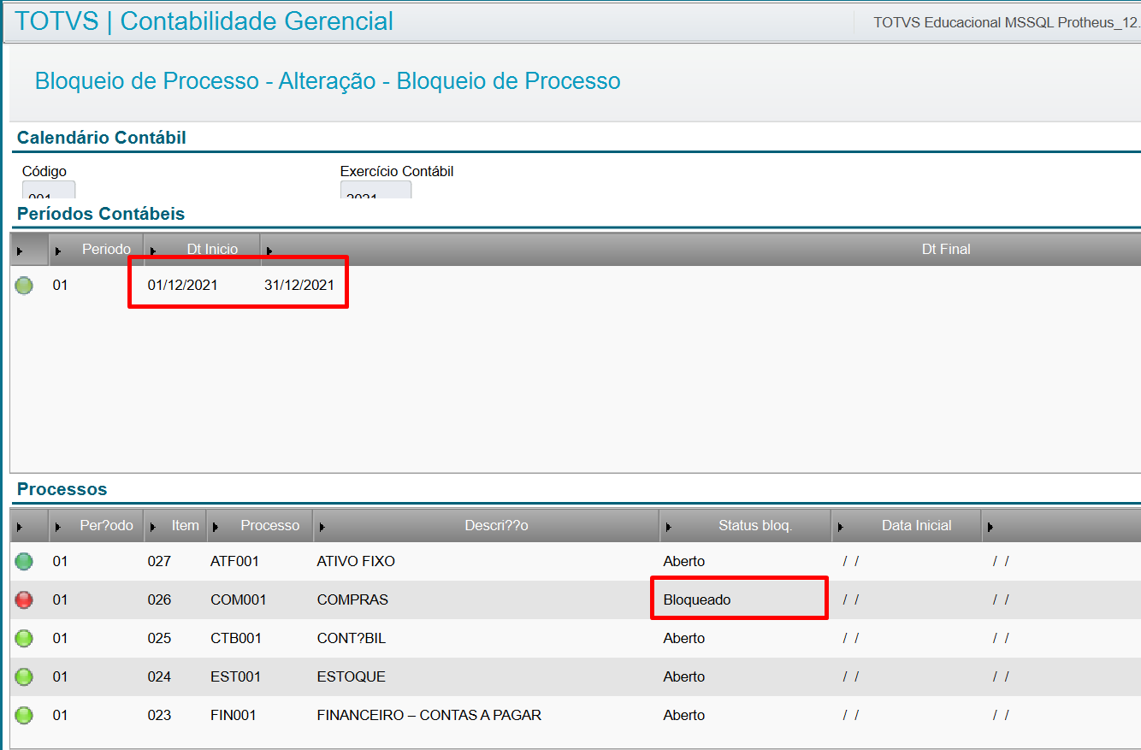
Task: Sort processes by Per?odo column header
Action: coord(97,526)
